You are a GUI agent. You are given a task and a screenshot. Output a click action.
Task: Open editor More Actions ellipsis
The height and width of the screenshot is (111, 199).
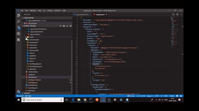(x=181, y=14)
